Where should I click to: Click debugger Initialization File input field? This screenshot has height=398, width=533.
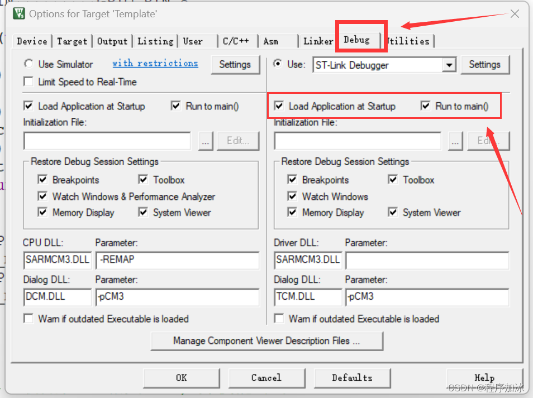pos(358,141)
